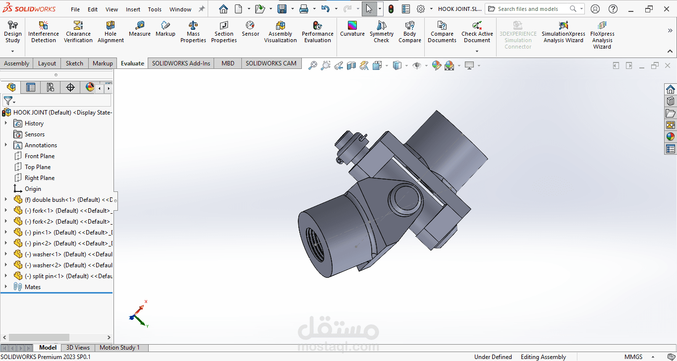Click the Editing Assembly status text
The image size is (677, 361).
coord(543,357)
